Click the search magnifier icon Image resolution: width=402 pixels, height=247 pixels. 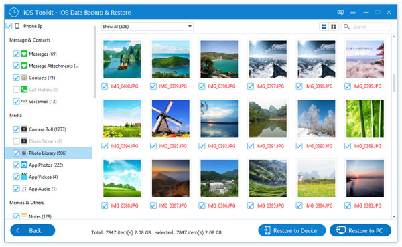point(346,27)
